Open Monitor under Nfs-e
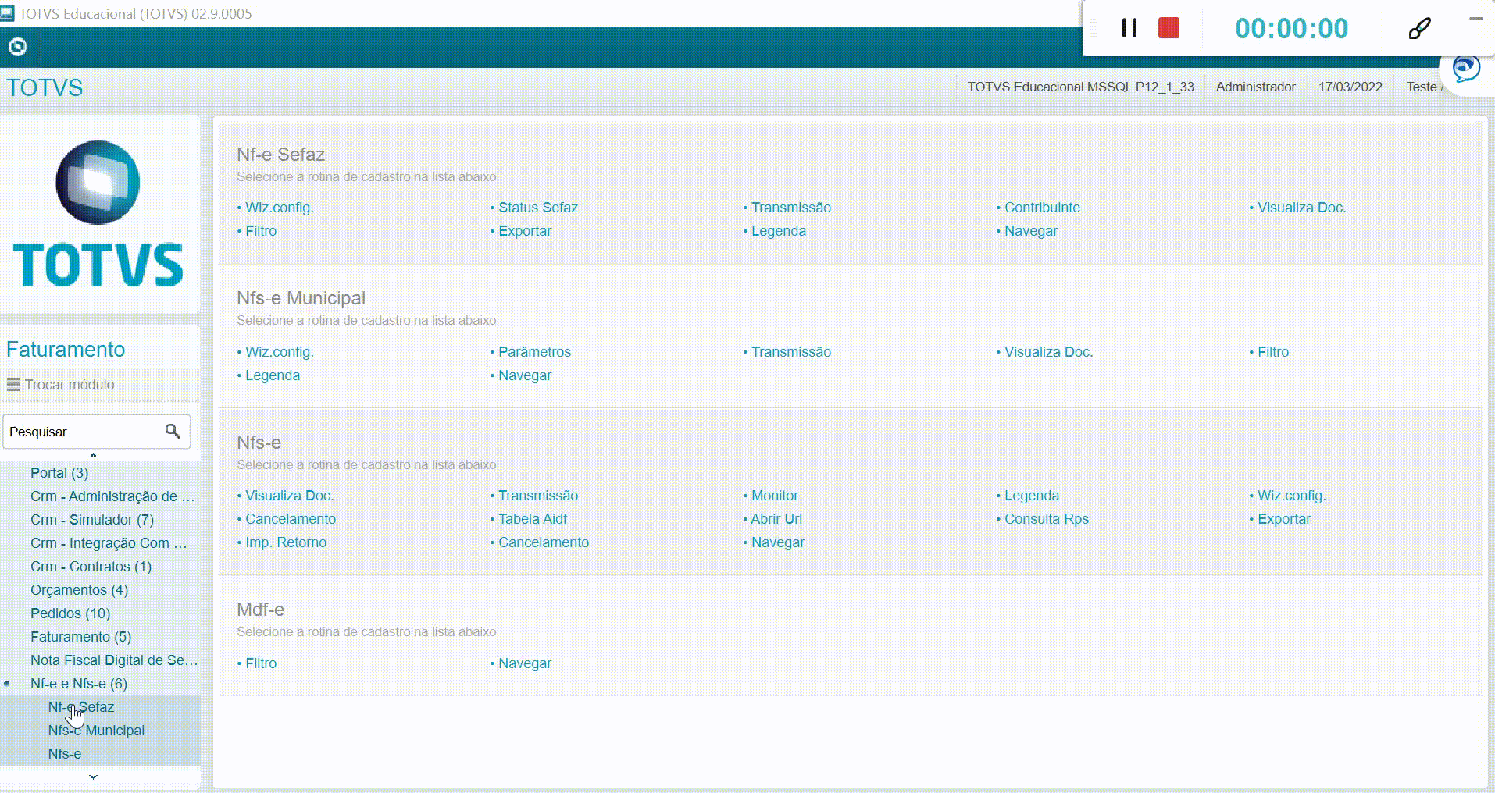The height and width of the screenshot is (793, 1495). [775, 496]
